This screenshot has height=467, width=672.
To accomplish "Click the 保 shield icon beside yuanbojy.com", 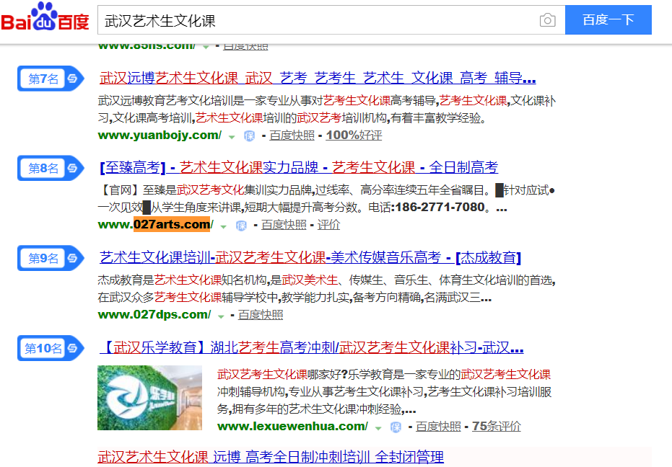I will click(x=249, y=136).
